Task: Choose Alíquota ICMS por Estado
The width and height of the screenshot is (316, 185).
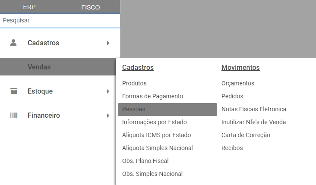Action: point(156,135)
